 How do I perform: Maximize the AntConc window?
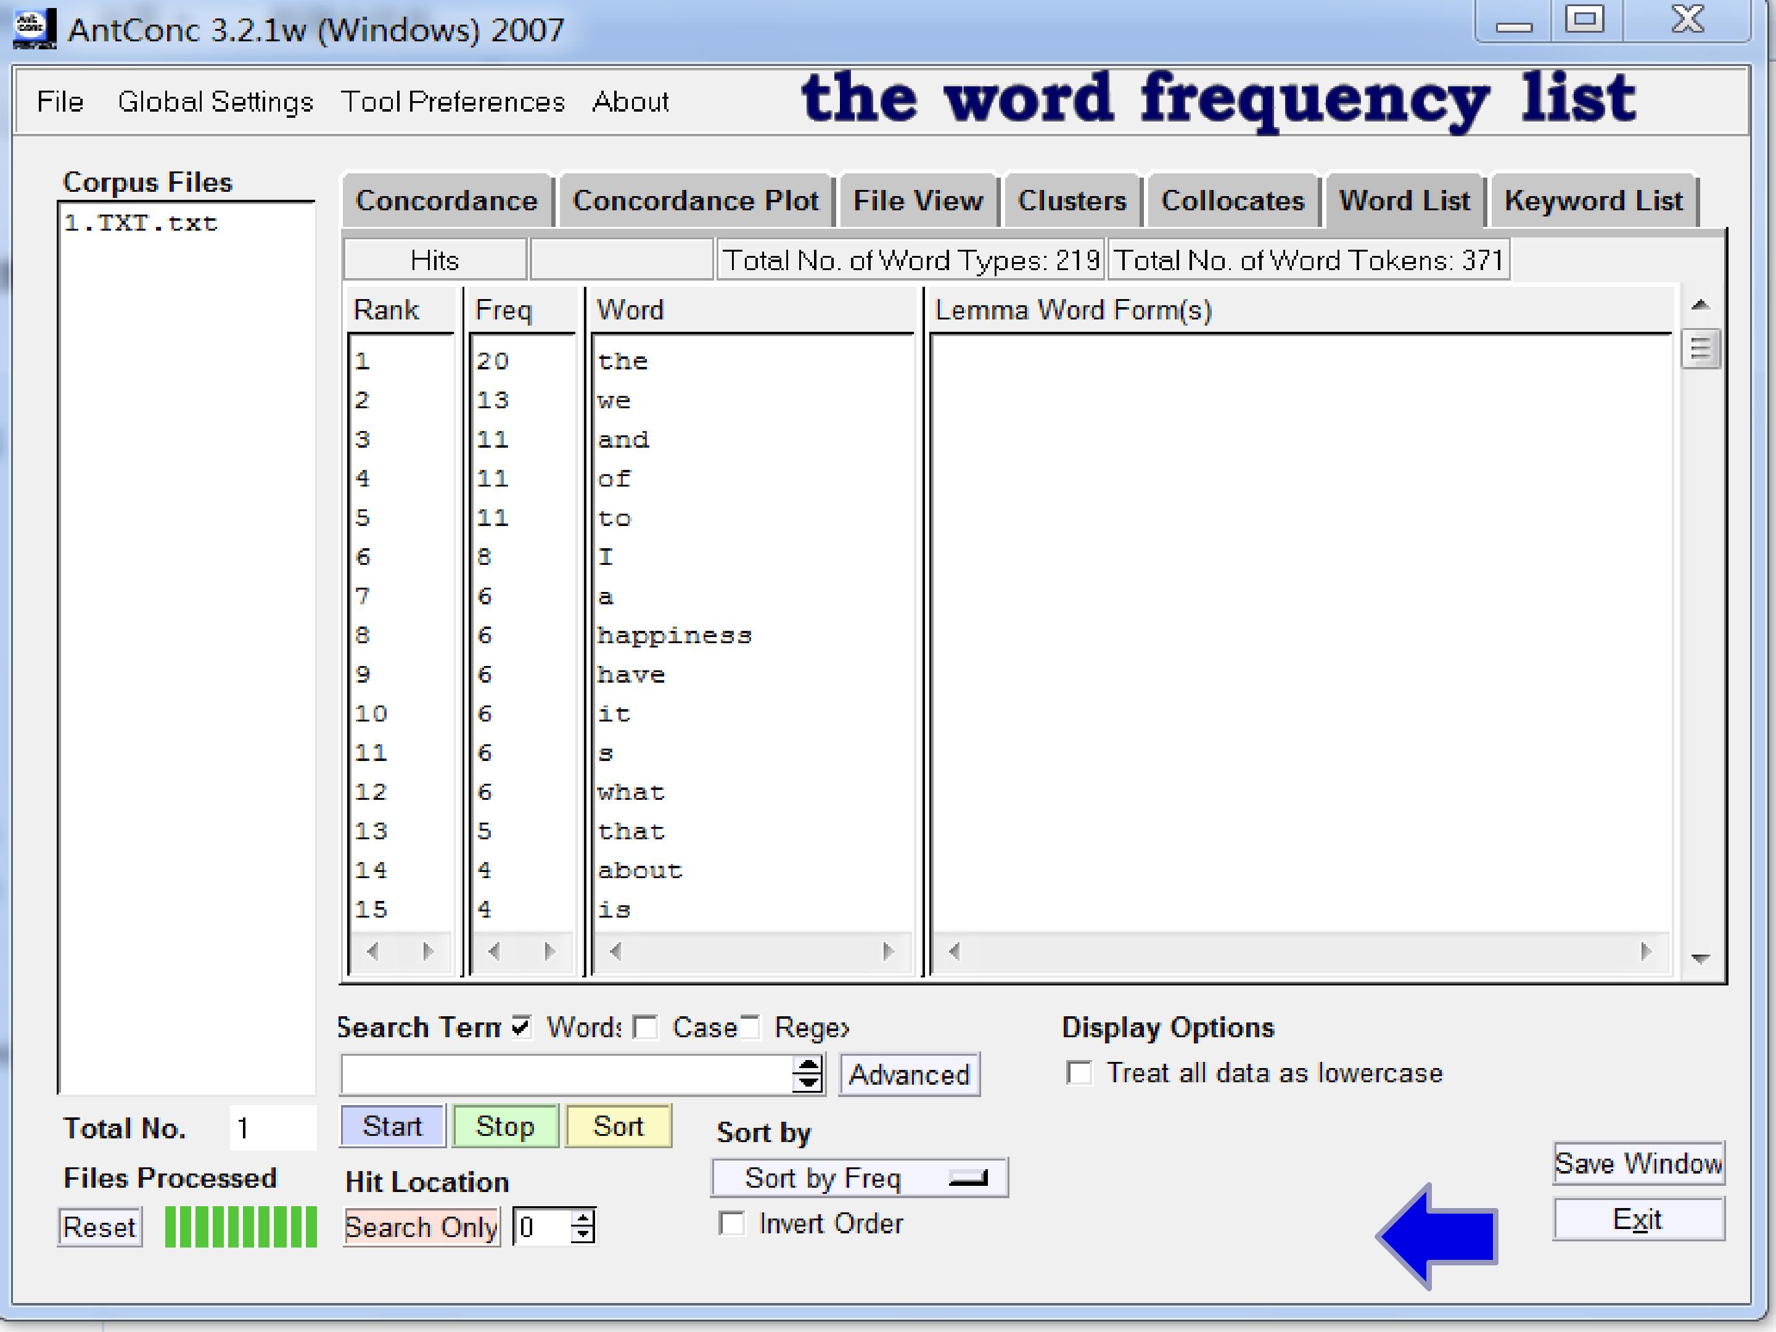[1585, 19]
